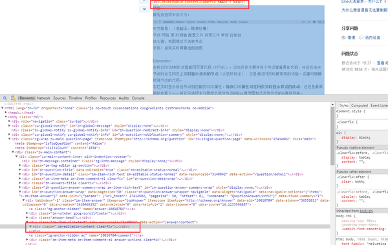Select the anchor name="10010784-comment" line
388x245 pixels.
coord(86,235)
